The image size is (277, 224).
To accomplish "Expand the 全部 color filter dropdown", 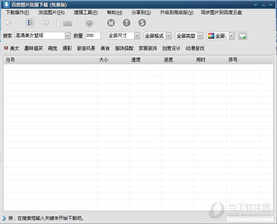I will coord(231,36).
